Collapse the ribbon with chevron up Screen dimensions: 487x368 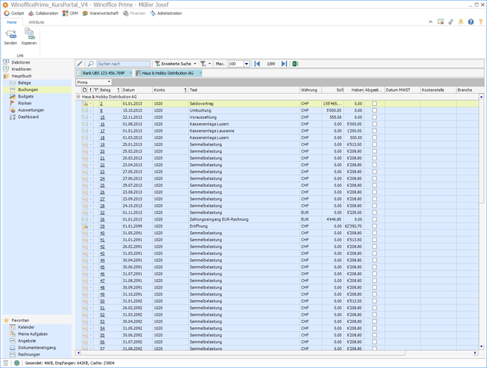tap(430, 21)
